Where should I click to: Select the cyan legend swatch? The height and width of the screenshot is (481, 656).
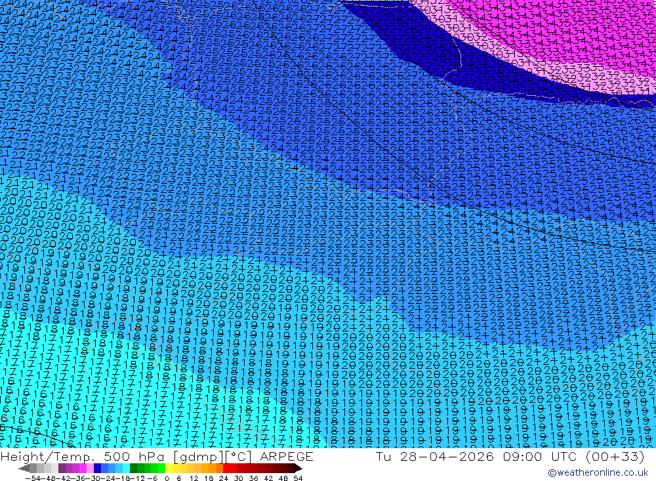click(126, 469)
